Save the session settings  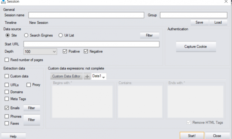(199, 22)
